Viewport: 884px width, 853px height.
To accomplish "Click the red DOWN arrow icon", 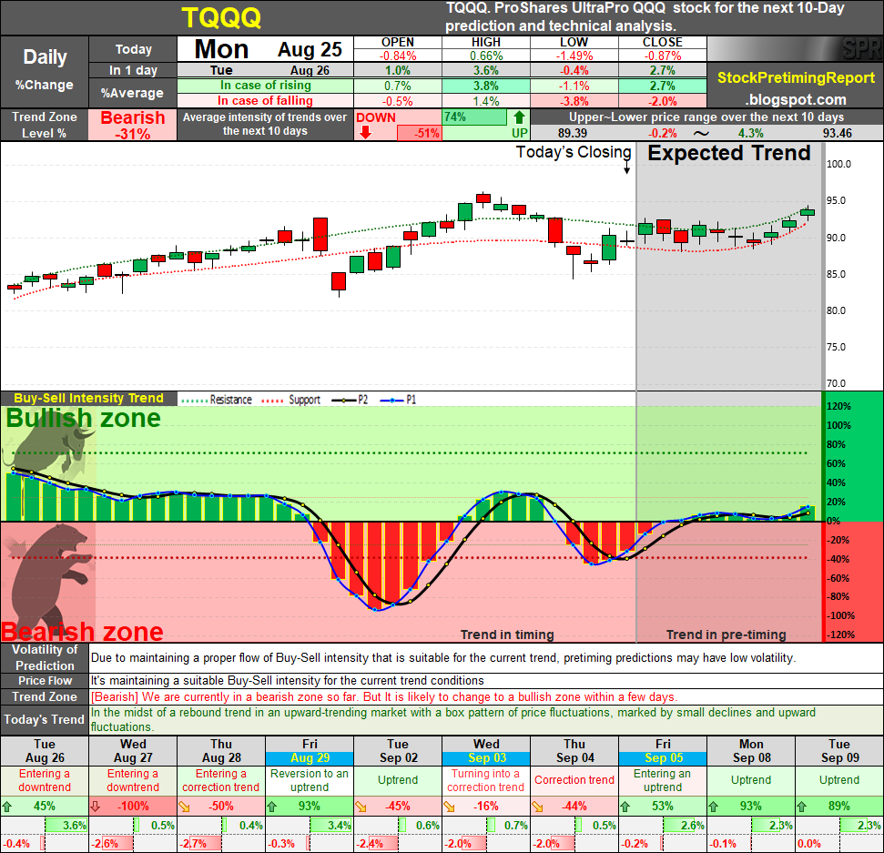I will click(x=365, y=133).
